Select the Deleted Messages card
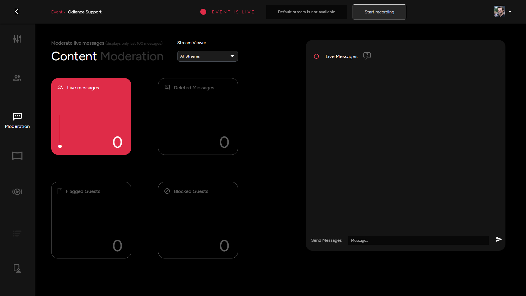 tap(198, 116)
